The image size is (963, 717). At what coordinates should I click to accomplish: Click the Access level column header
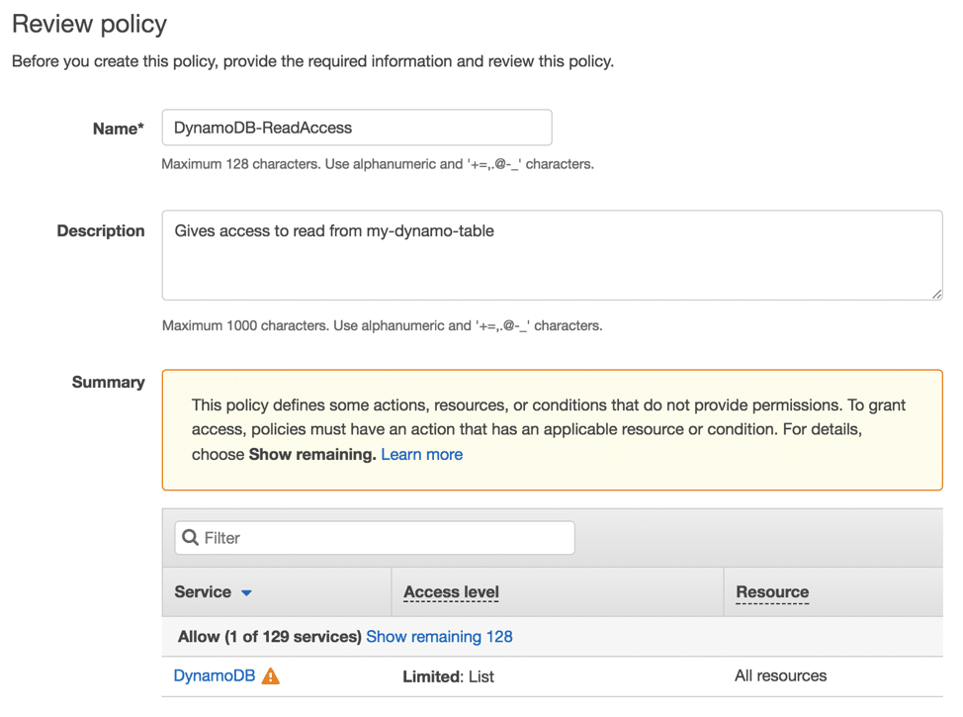pyautogui.click(x=452, y=592)
